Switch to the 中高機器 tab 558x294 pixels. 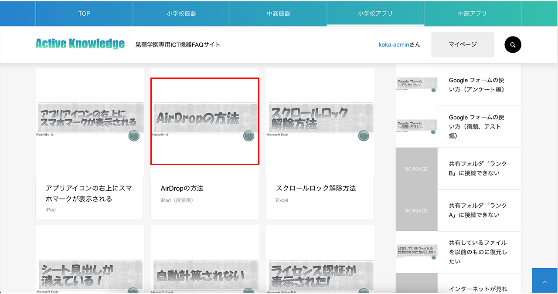coord(279,14)
